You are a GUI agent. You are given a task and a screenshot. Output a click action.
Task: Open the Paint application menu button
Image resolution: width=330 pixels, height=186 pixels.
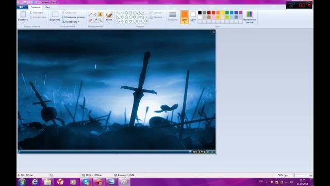click(x=22, y=7)
